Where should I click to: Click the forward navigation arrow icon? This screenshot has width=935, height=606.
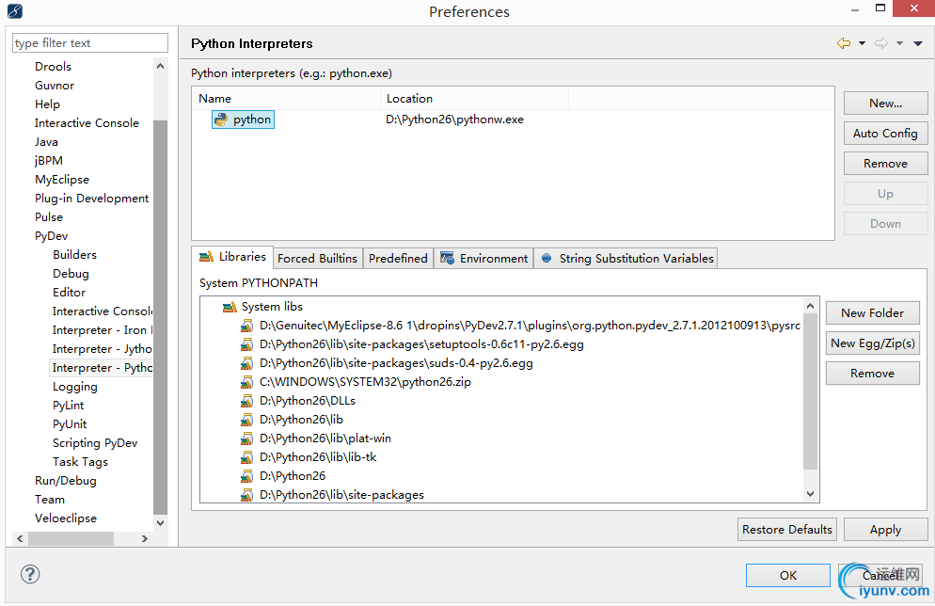click(881, 43)
